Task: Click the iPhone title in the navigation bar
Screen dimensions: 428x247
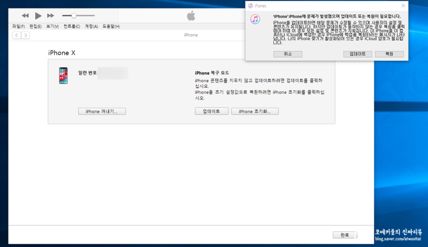Action: 191,35
